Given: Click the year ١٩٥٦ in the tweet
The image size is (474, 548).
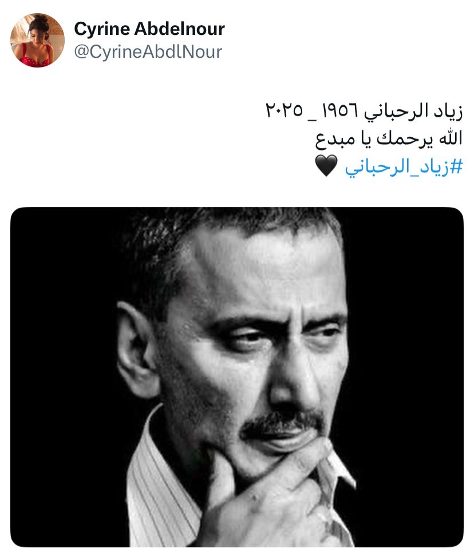Looking at the screenshot, I should pos(341,110).
